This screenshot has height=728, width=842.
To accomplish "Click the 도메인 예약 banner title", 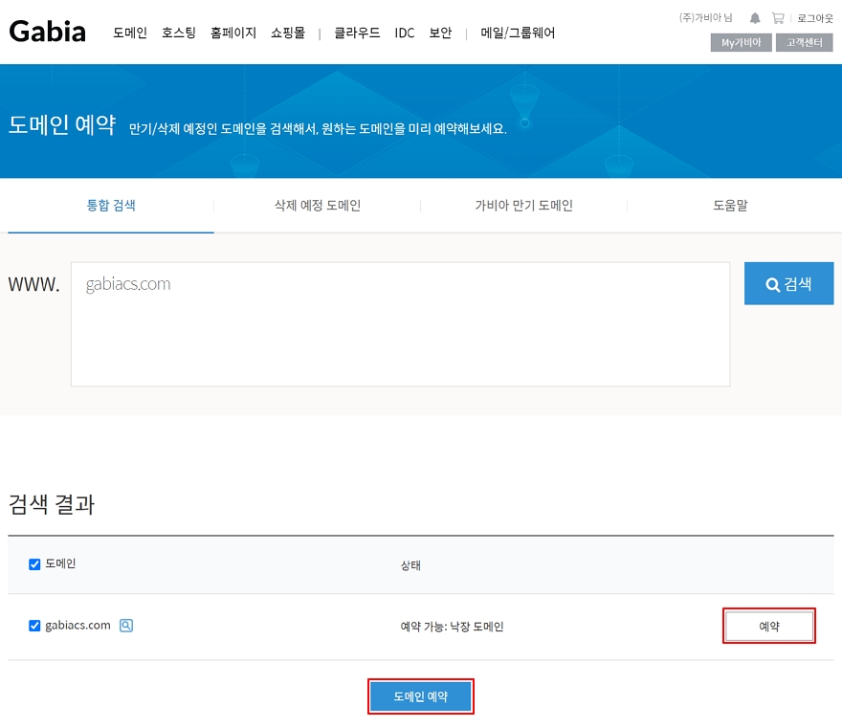I will [62, 124].
